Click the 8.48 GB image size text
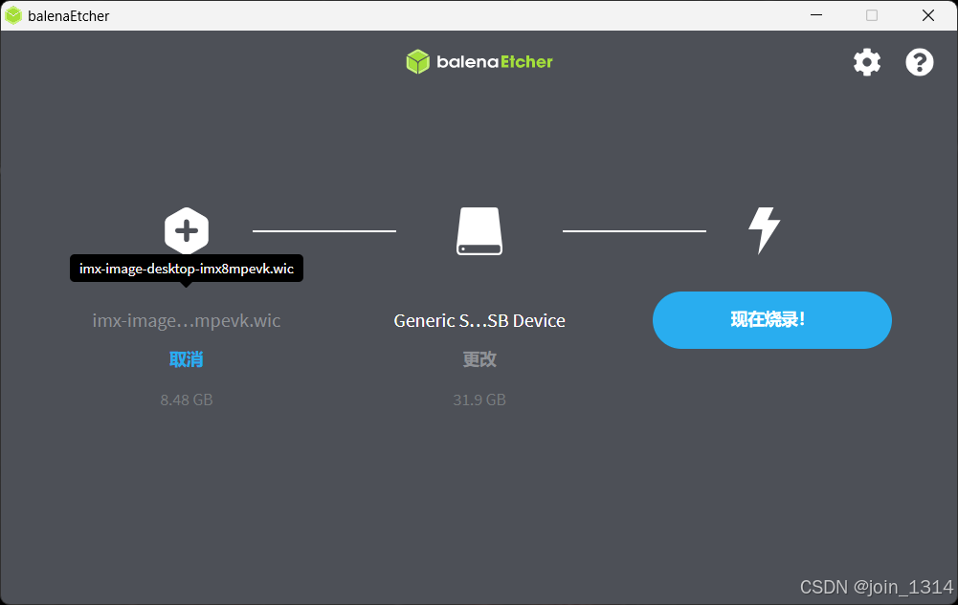Screen dimensions: 958x605 [x=187, y=400]
